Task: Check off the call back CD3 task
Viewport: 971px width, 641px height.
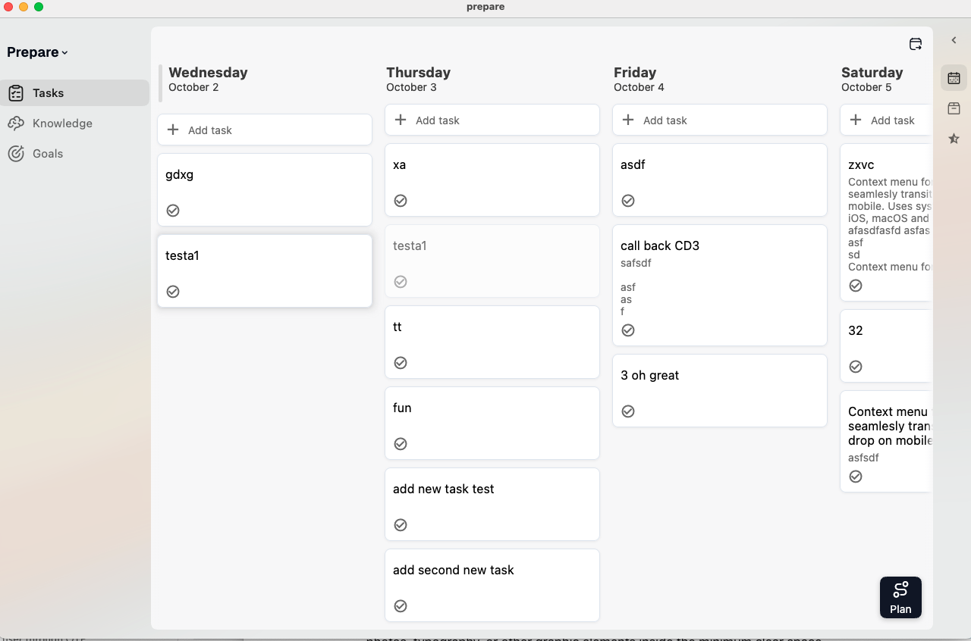Action: [x=628, y=330]
